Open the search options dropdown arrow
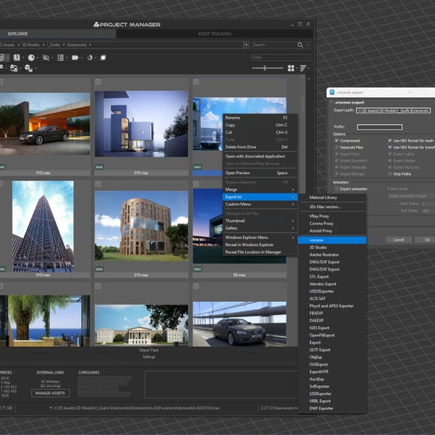435x435 pixels. click(307, 46)
